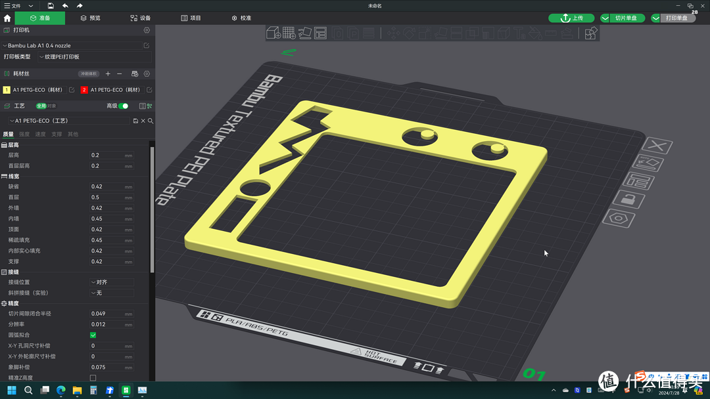Viewport: 710px width, 399px height.
Task: Click the 冲刷体积 flushing volumes button
Action: [89, 73]
